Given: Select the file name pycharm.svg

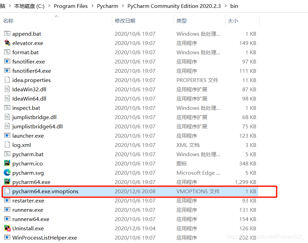Looking at the screenshot, I should pos(28,173).
